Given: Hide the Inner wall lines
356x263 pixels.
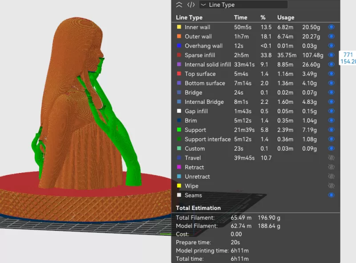Looking at the screenshot, I should (x=330, y=27).
